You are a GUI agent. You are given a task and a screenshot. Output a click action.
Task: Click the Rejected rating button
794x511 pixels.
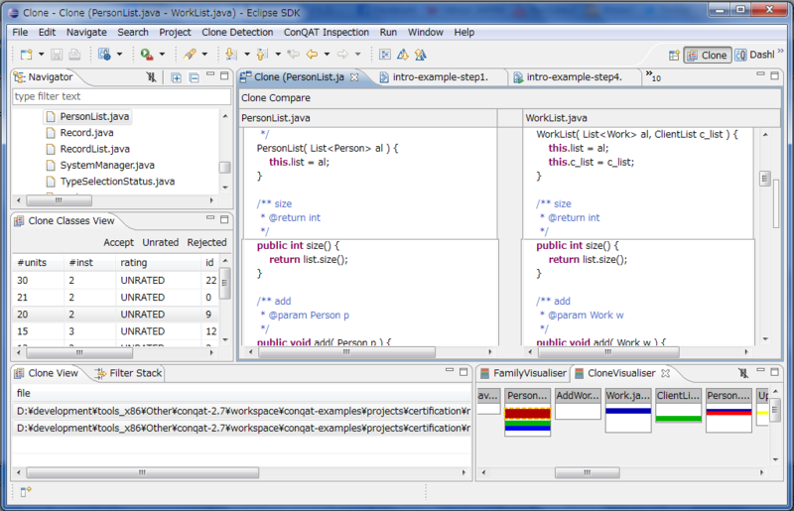(206, 242)
